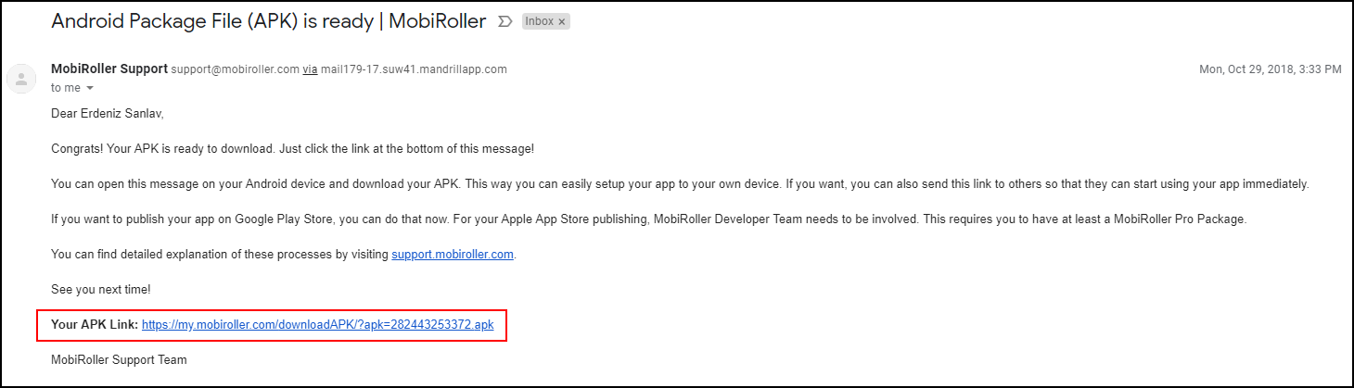Click the importance marker icon beside the subject
Viewport: 1354px width, 388px height.
[x=505, y=21]
